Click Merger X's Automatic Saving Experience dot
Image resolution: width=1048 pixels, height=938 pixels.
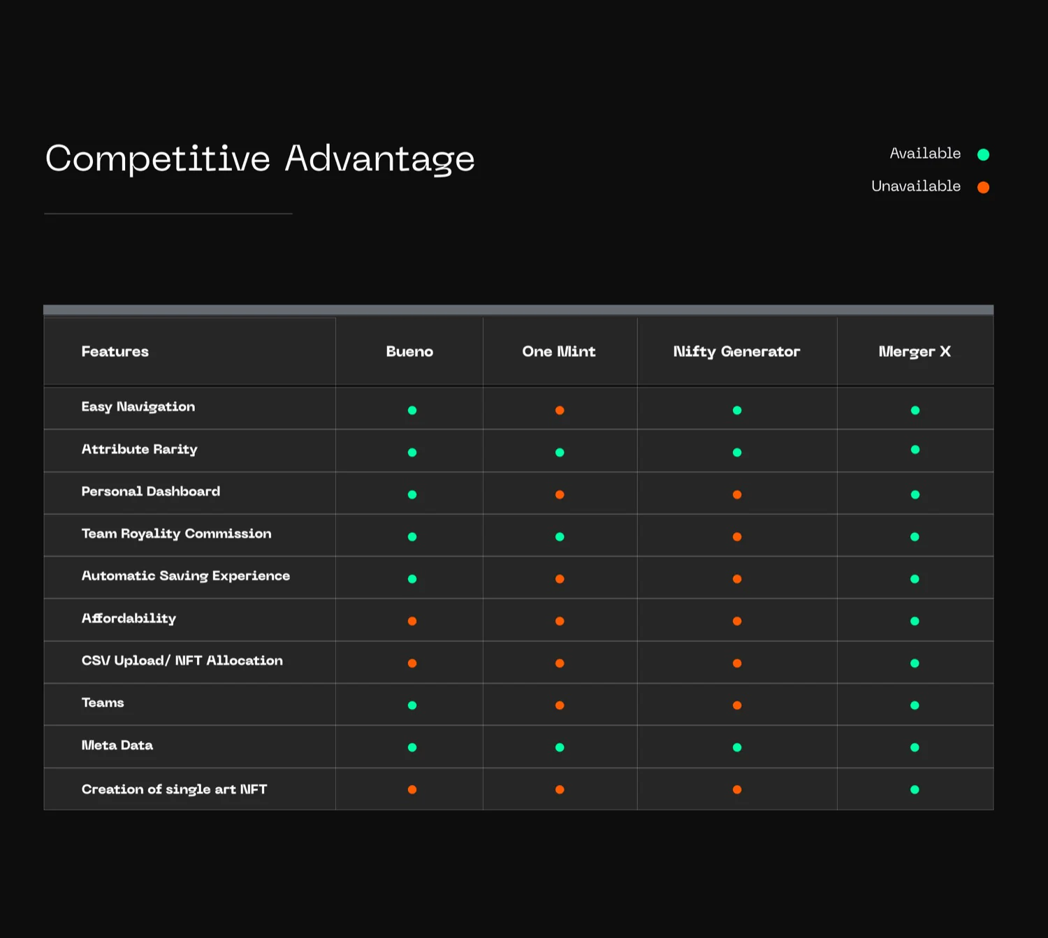[915, 579]
